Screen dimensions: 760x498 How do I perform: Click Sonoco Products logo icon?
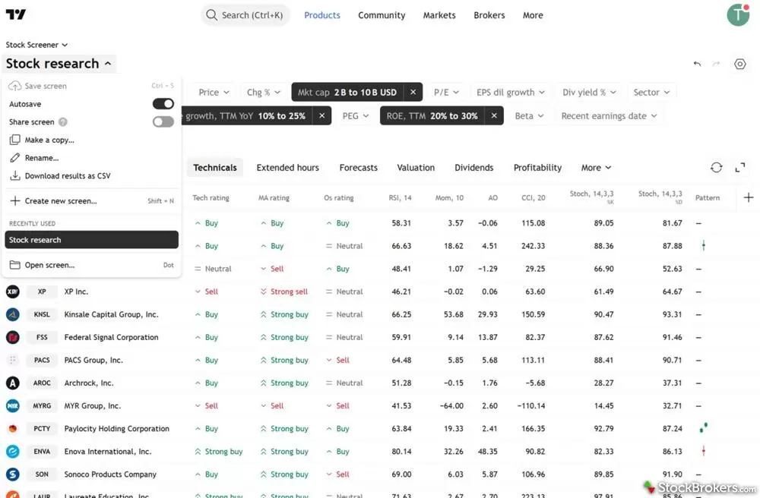(x=13, y=474)
